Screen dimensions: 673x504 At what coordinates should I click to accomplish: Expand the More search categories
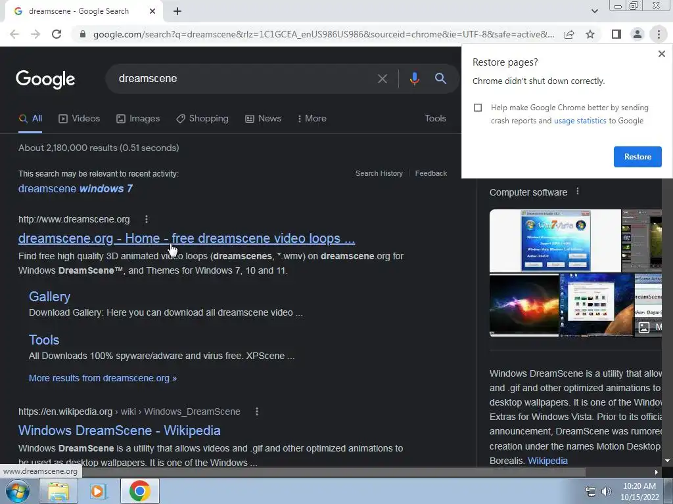click(312, 119)
